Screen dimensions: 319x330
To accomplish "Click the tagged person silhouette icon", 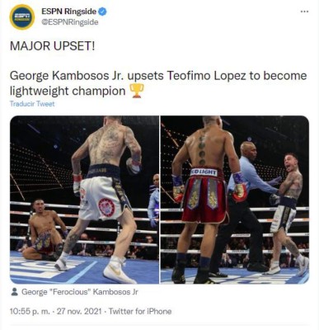I will point(15,292).
